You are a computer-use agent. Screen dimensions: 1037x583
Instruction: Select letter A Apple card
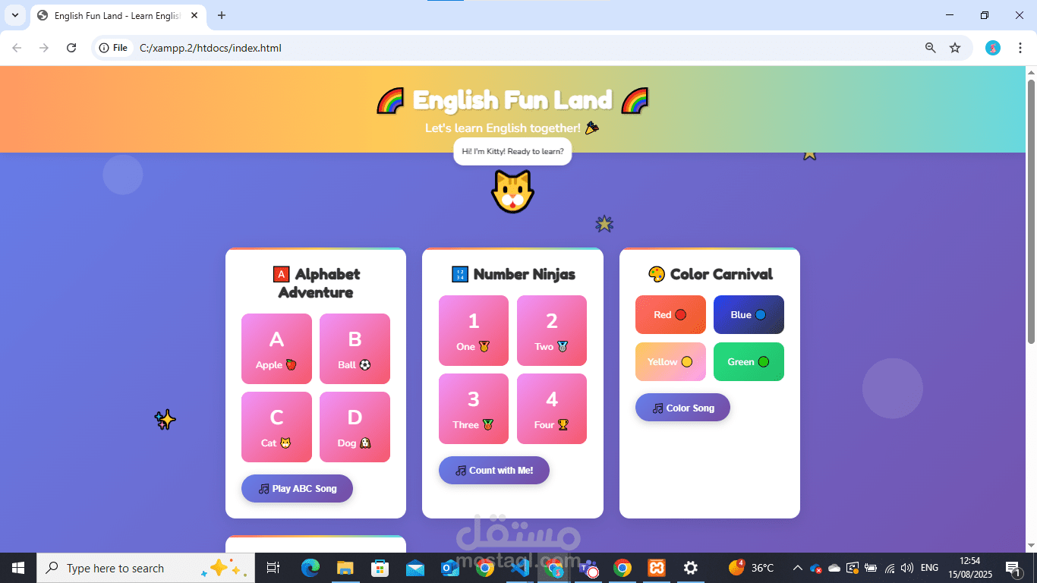[x=276, y=348]
